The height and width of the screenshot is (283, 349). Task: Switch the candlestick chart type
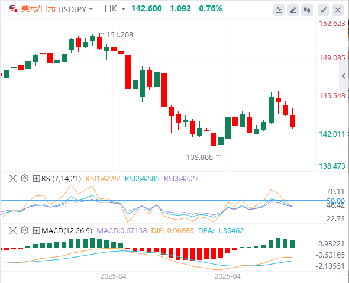click(307, 10)
